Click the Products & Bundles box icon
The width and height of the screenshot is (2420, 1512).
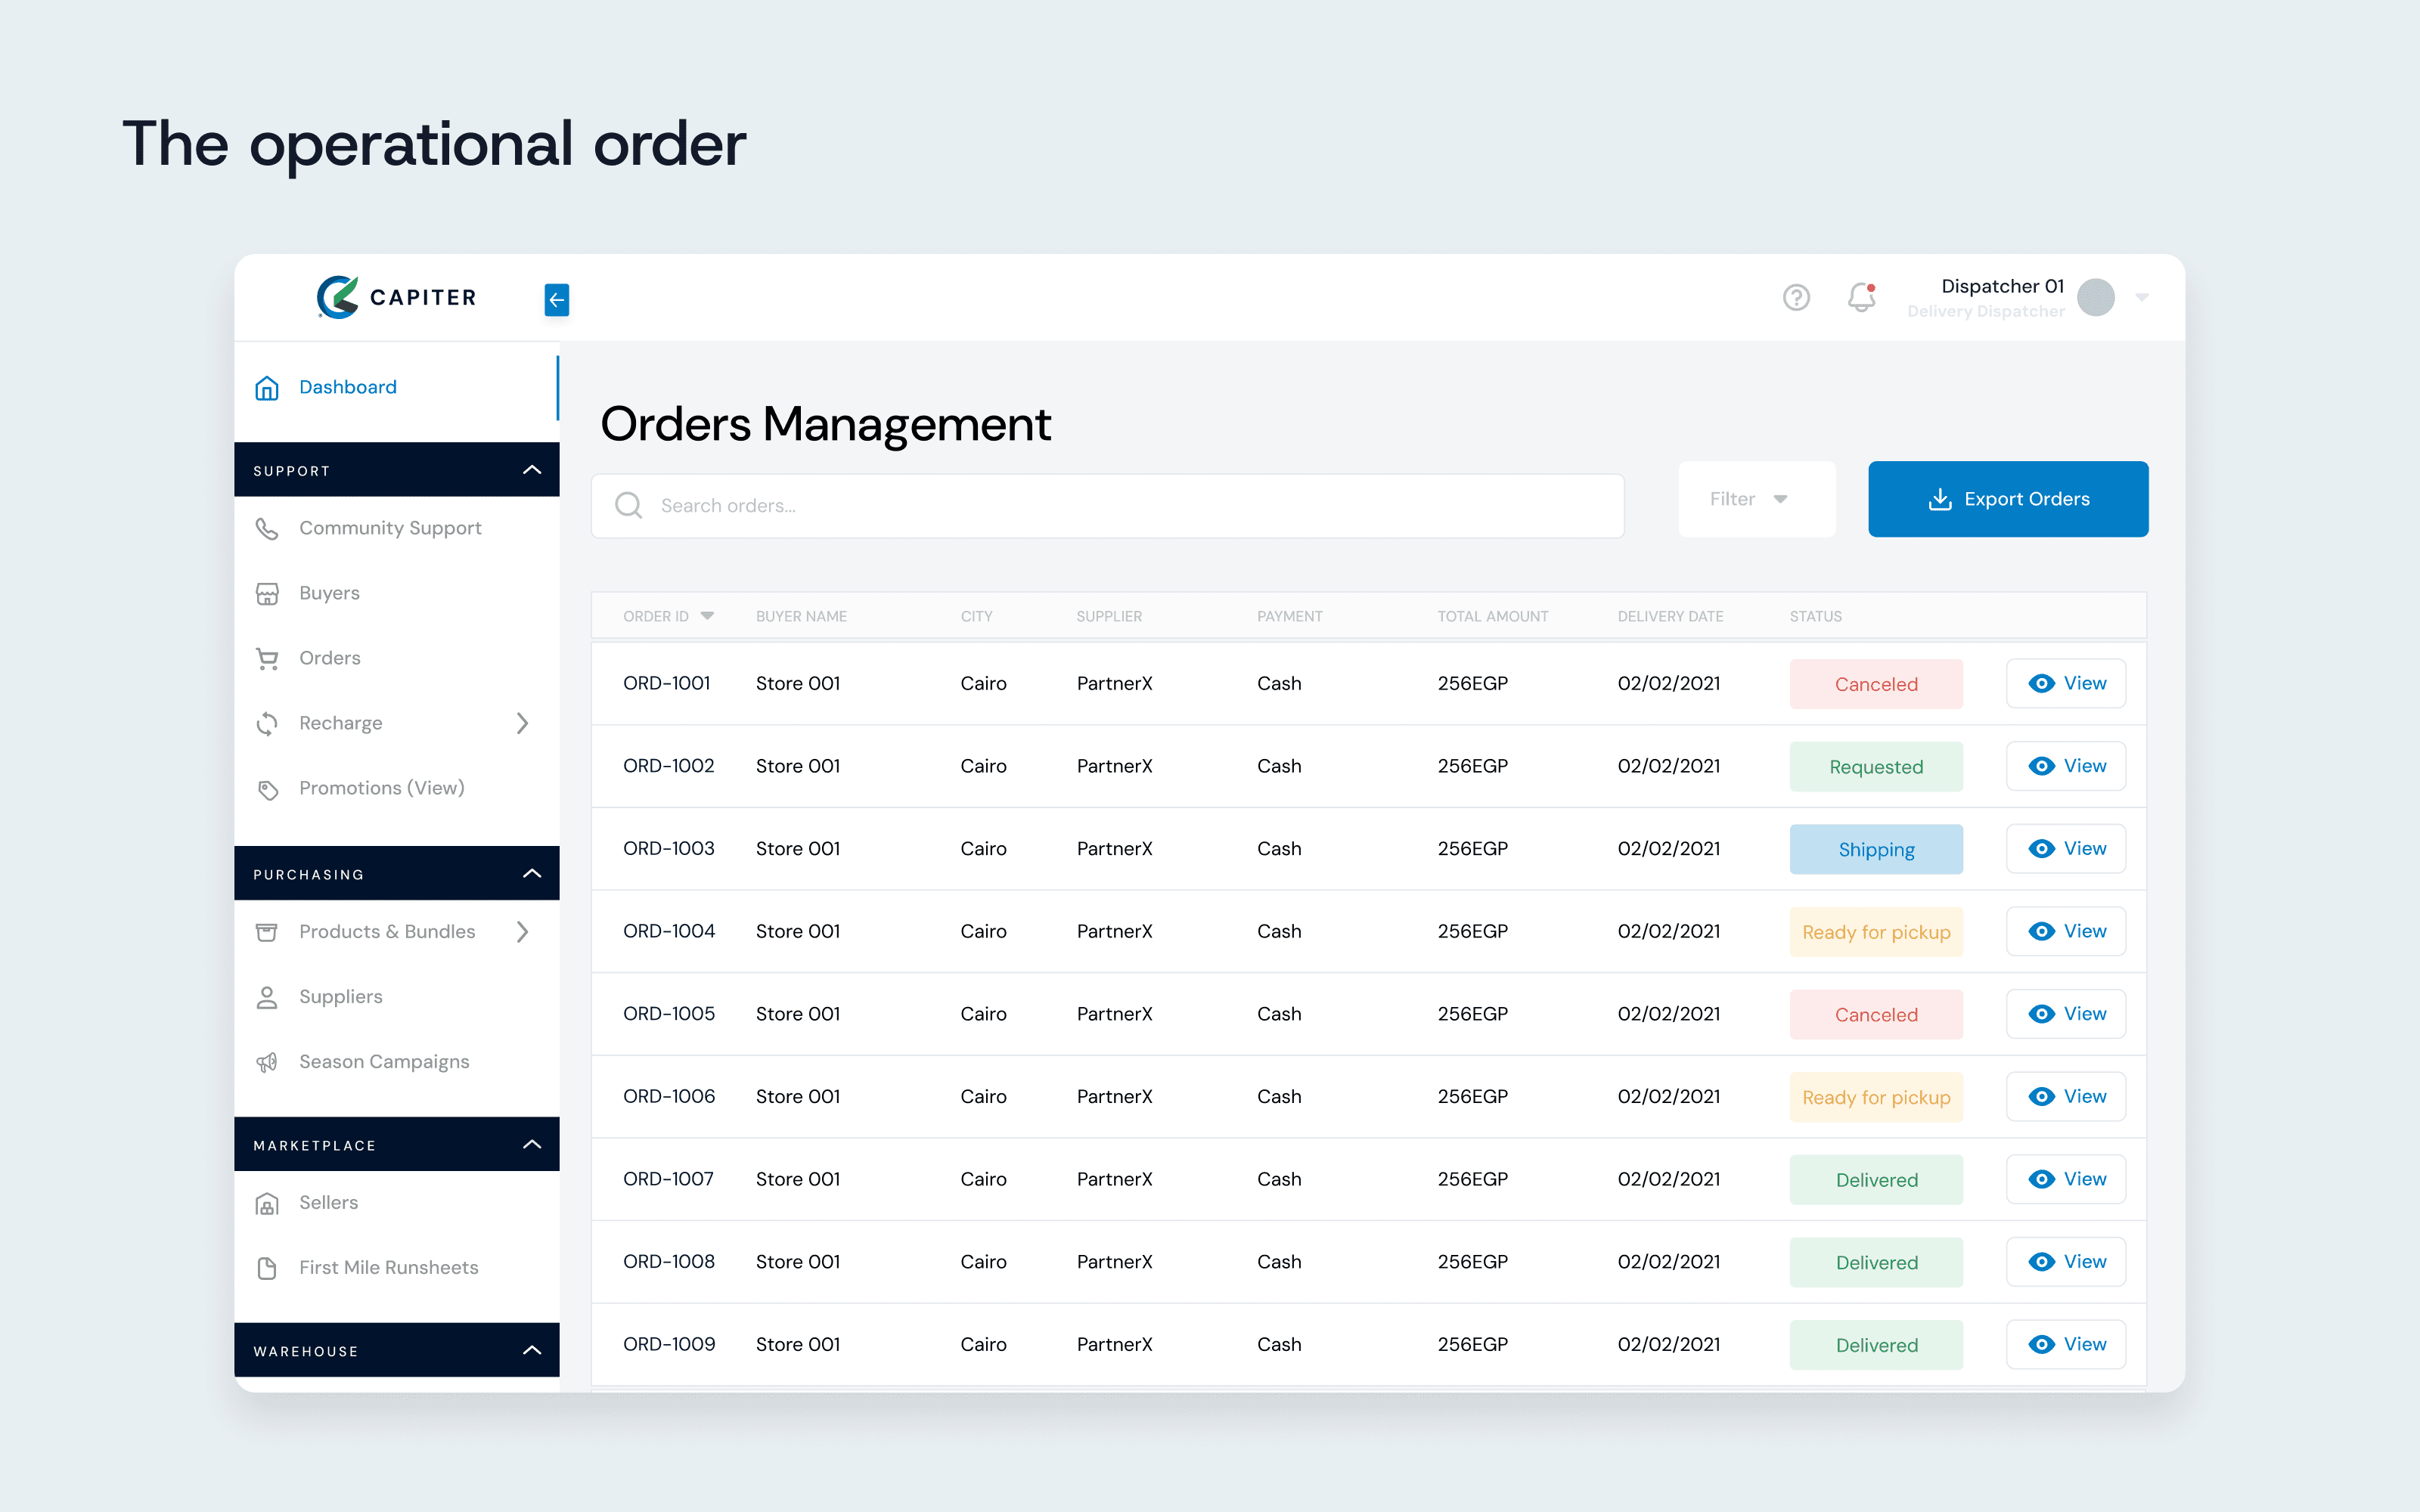(267, 932)
